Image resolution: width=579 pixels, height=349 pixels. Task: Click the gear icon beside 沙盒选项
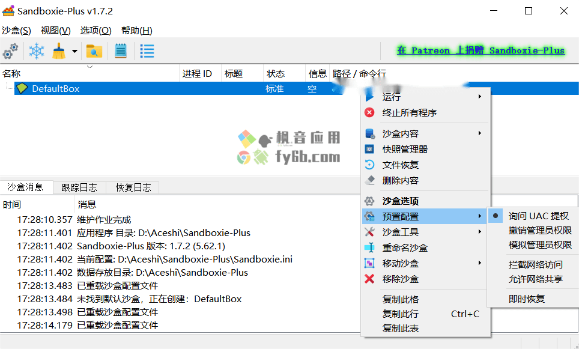coord(369,201)
